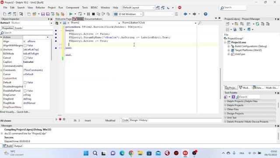Click the red stop icon next to layout
The image size is (280, 158).
coord(180,7)
